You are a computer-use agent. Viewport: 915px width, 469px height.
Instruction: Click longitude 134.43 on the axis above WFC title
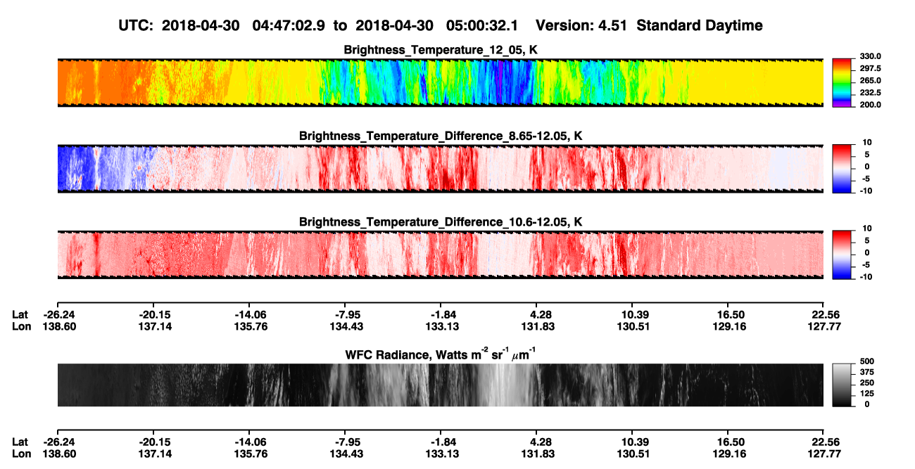coord(345,326)
